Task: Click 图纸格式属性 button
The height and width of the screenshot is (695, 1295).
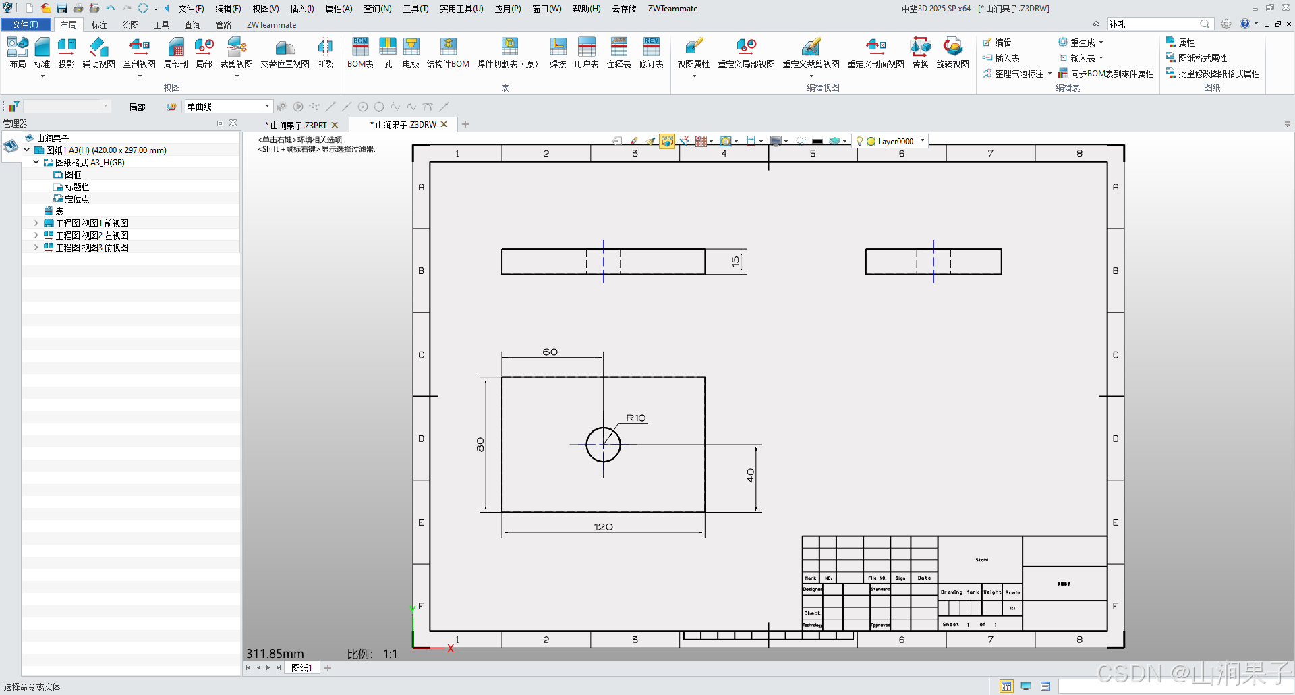Action: (1197, 58)
